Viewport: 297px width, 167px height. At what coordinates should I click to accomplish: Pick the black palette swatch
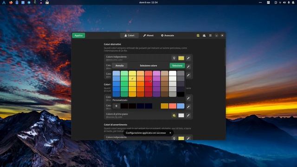tap(181, 94)
